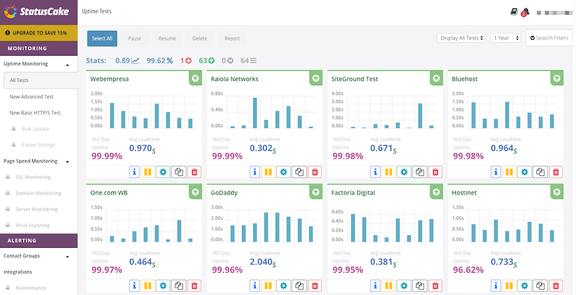Collapse the Uptime Monitoring menu
Screen dimensions: 576x295
(x=38, y=64)
